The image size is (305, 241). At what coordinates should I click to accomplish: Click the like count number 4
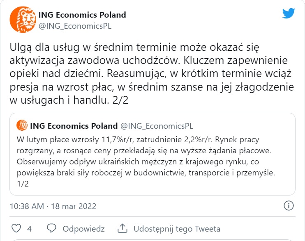coord(29,229)
